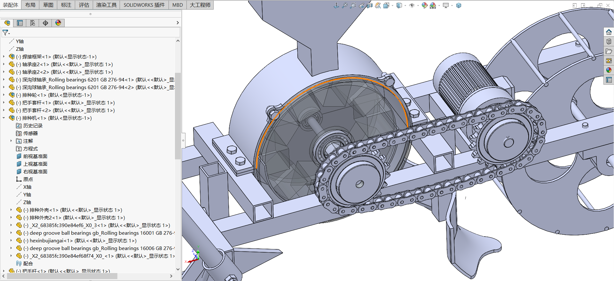Collapse the 排种机<1> subassembly
614x281 pixels.
coord(4,118)
